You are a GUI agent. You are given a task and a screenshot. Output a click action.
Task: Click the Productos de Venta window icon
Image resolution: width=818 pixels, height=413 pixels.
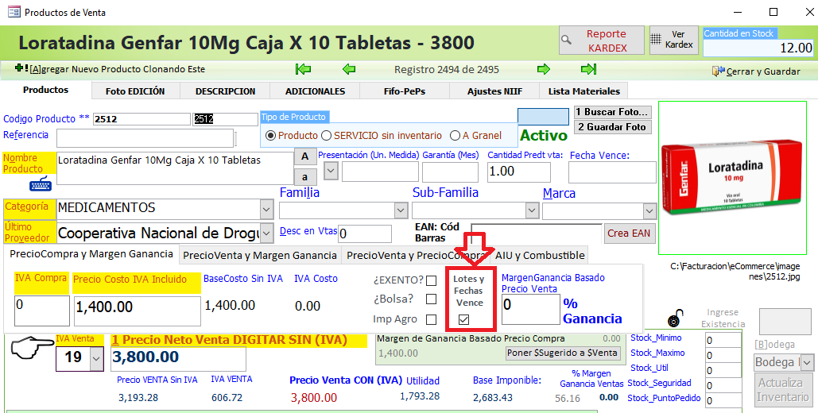point(14,11)
